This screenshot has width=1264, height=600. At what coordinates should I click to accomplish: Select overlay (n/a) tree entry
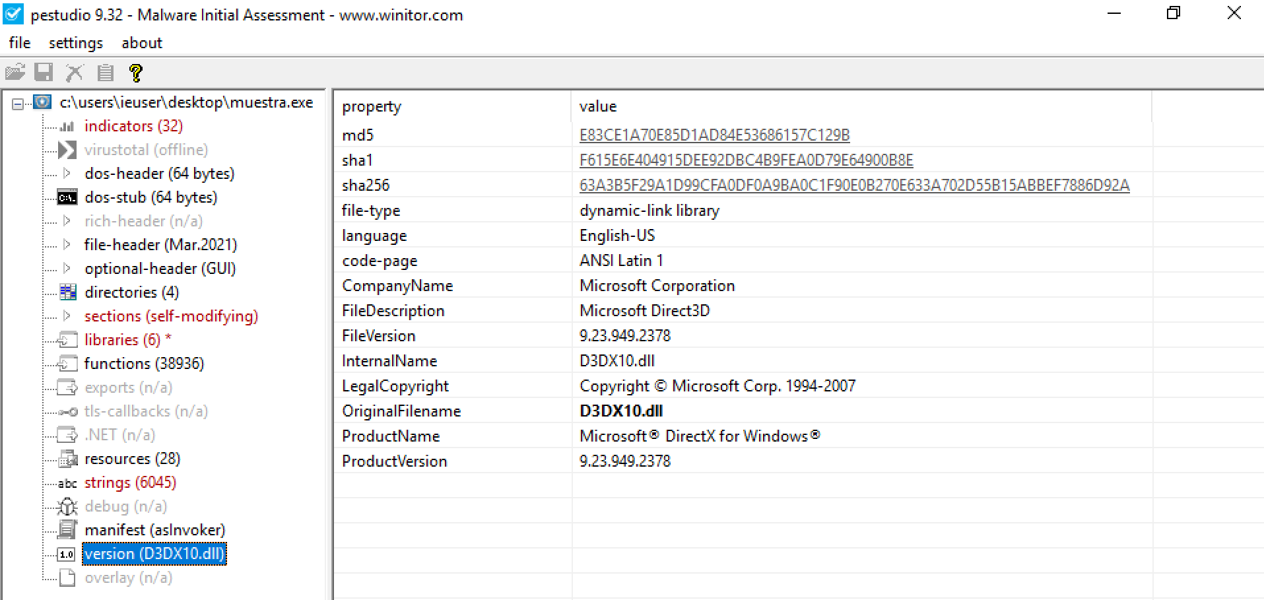[x=128, y=578]
